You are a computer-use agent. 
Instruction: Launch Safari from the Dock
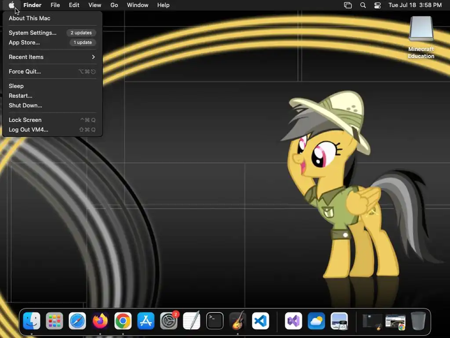pos(77,321)
